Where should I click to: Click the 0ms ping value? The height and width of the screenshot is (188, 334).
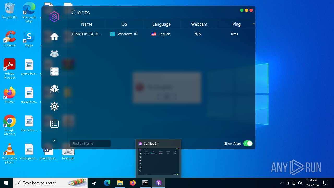[x=234, y=34]
